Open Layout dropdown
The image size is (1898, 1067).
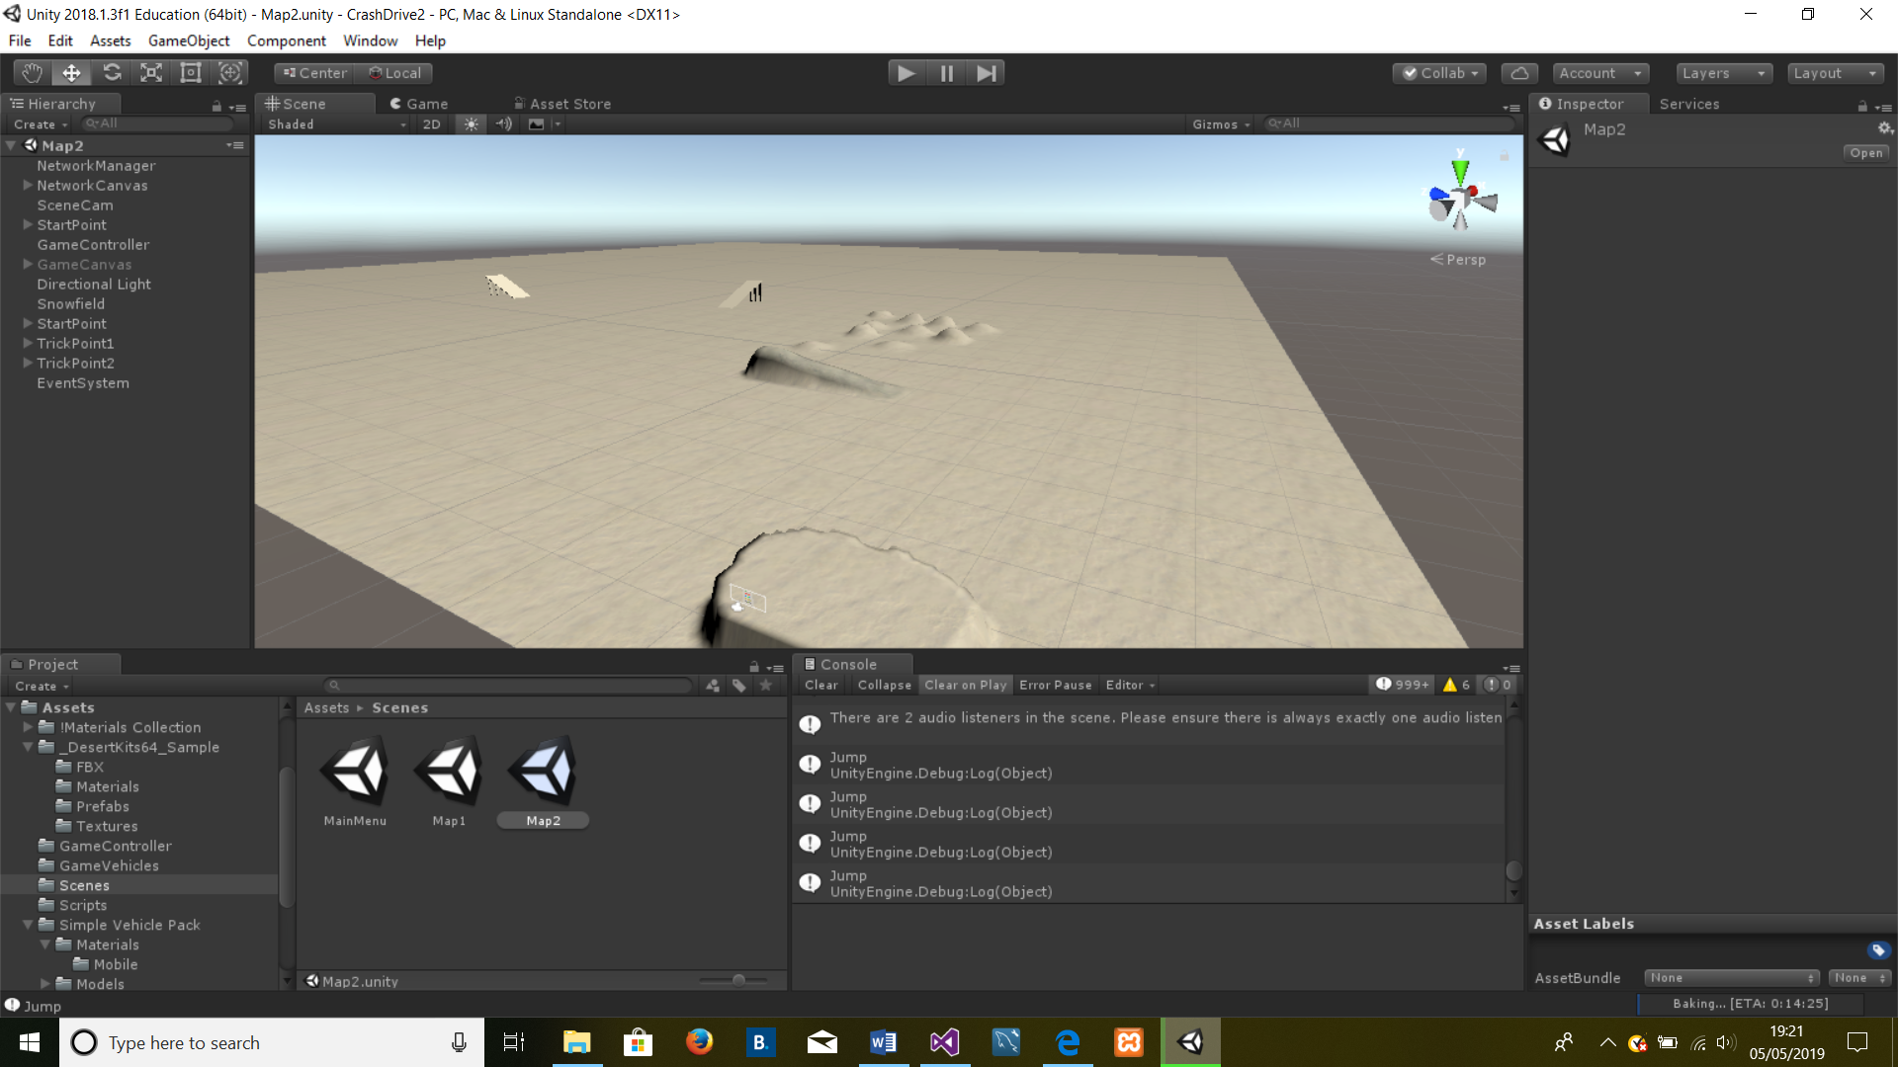(x=1836, y=73)
